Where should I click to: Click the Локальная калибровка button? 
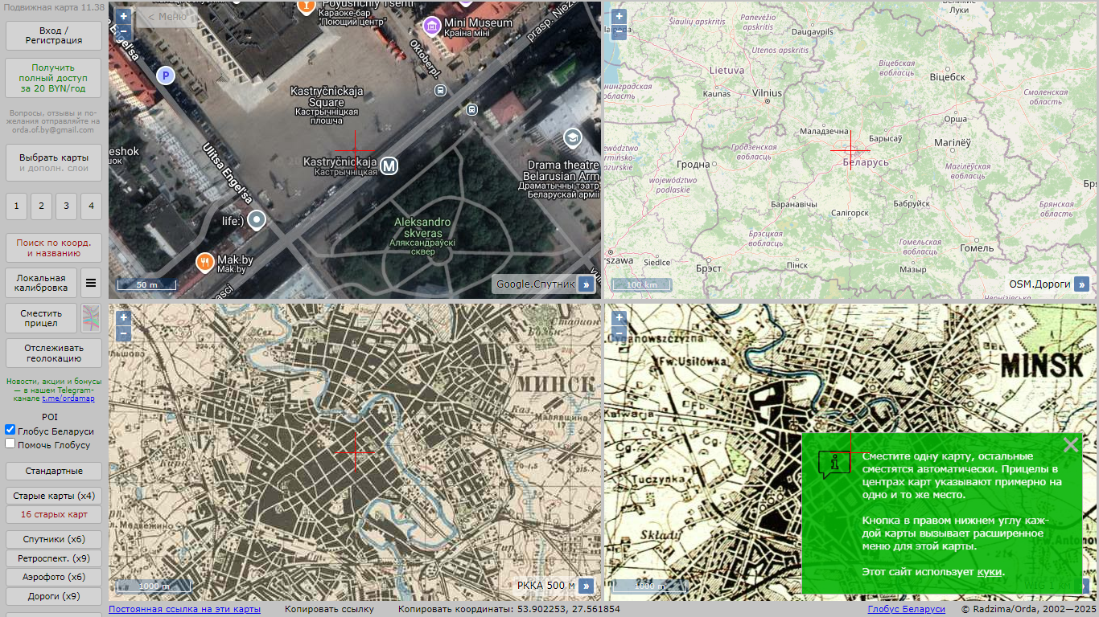[41, 283]
